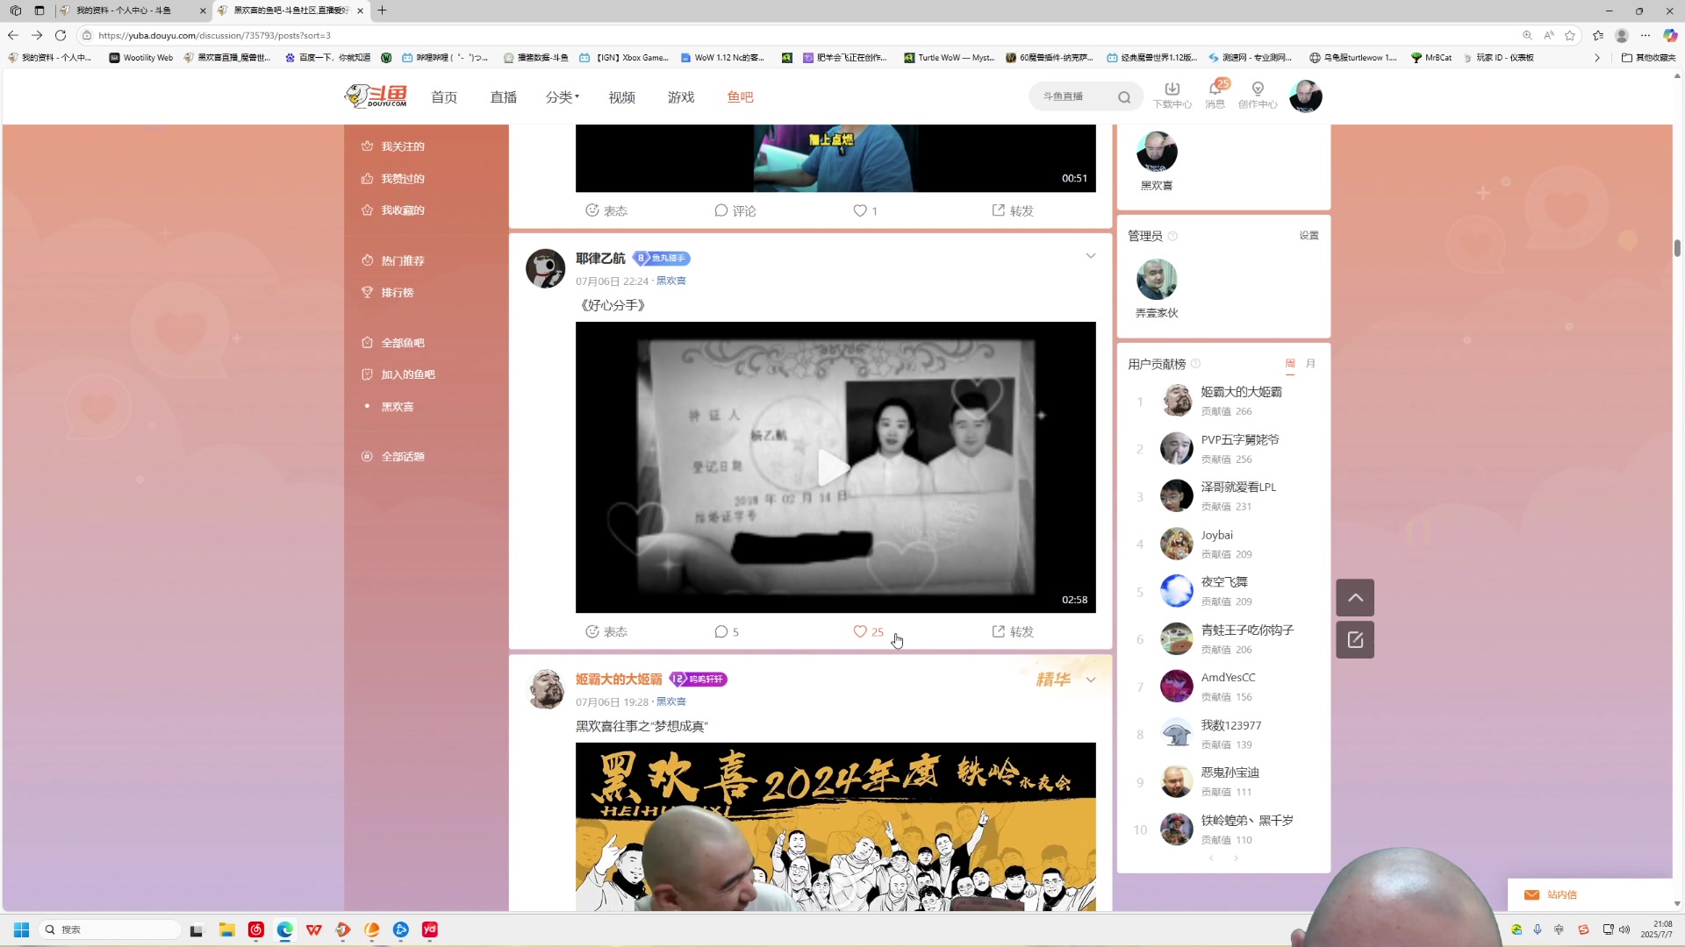The image size is (1685, 947).
Task: Click 表态 reaction on 好心分手 post
Action: pyautogui.click(x=606, y=631)
